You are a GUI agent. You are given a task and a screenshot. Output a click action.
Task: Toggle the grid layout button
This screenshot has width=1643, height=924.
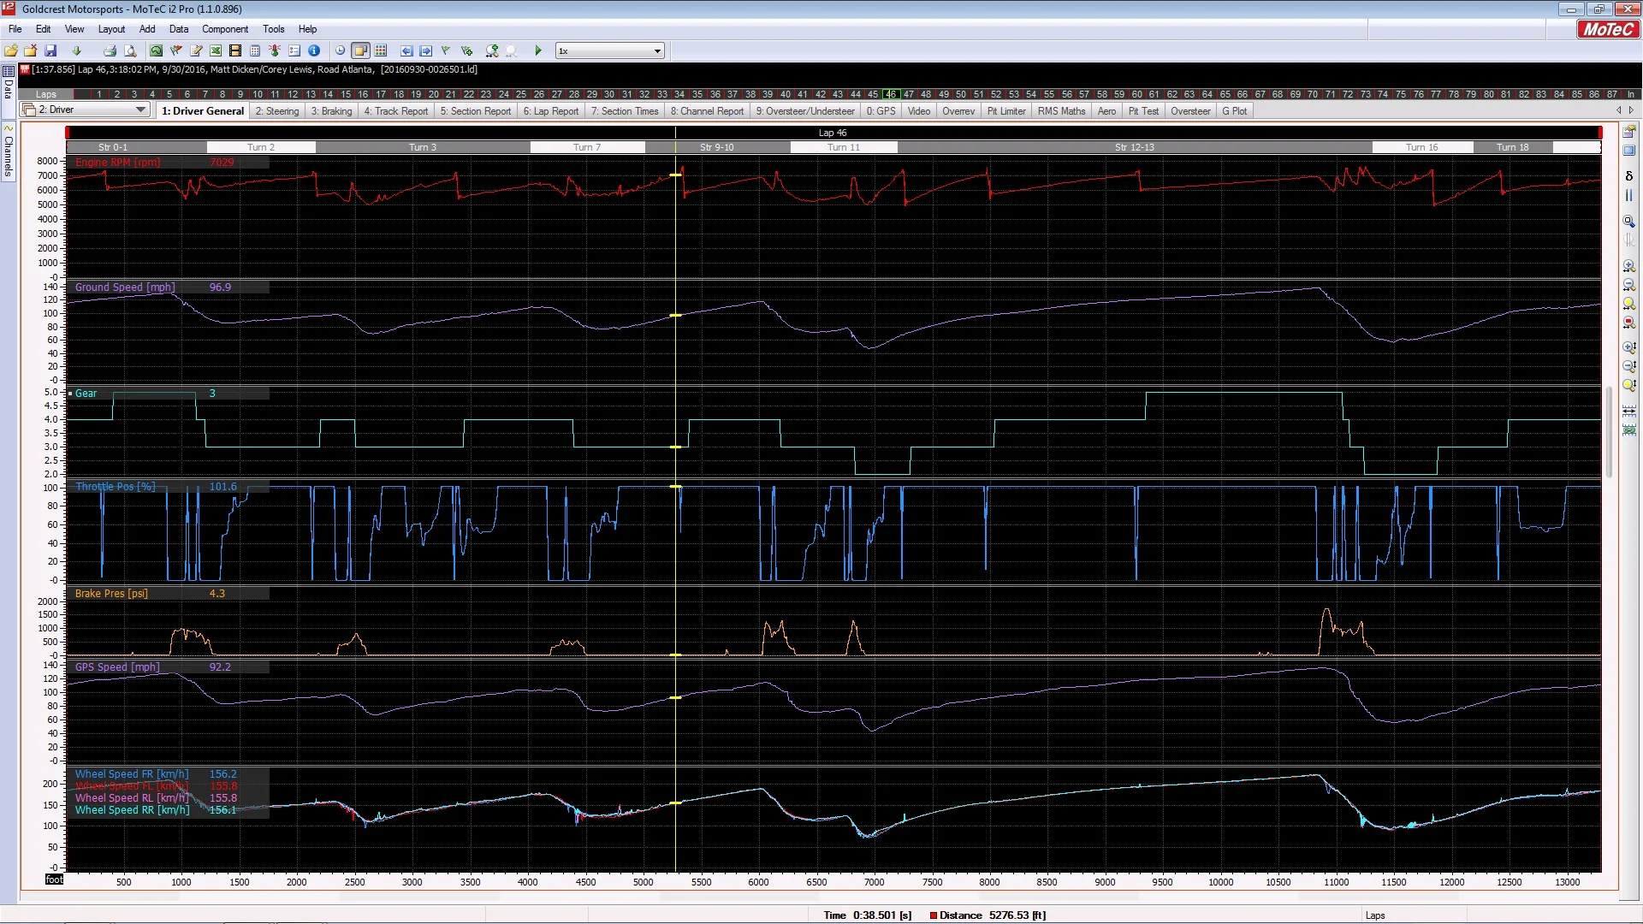point(381,51)
